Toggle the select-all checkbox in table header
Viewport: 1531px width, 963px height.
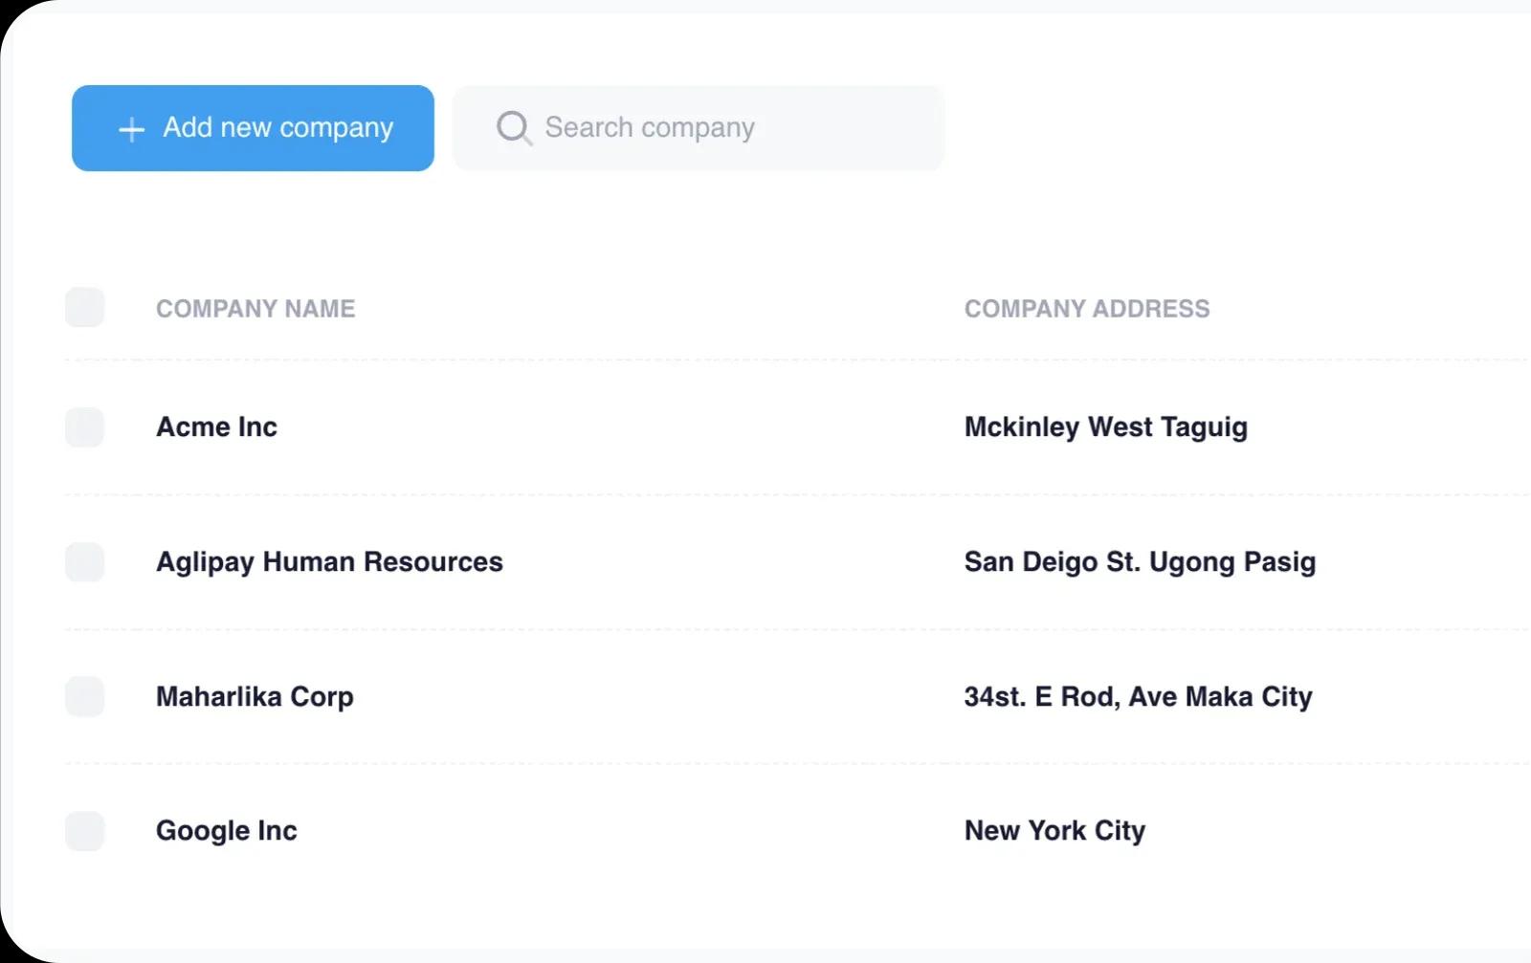(x=85, y=308)
